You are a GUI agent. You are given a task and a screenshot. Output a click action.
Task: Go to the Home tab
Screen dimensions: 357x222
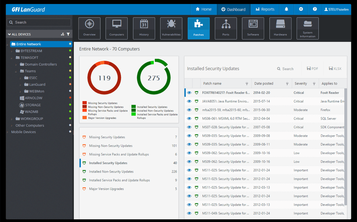[x=204, y=9]
